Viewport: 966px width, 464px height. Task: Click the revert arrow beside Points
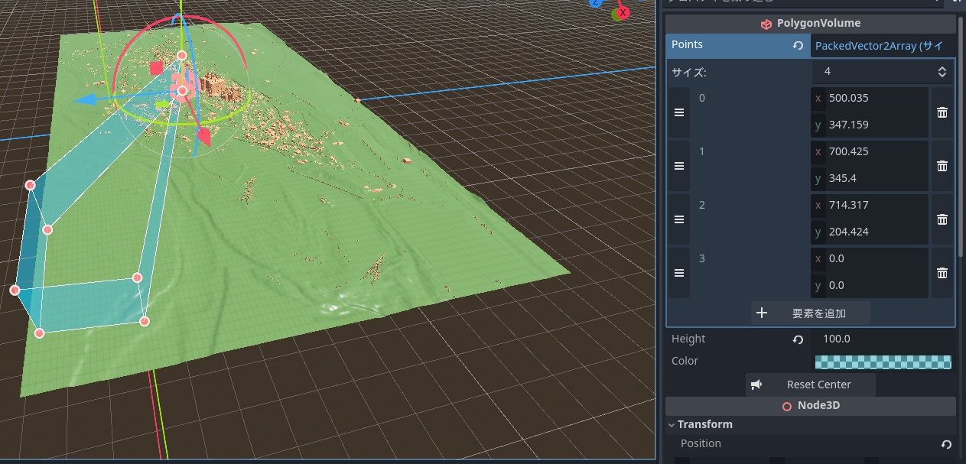[798, 46]
